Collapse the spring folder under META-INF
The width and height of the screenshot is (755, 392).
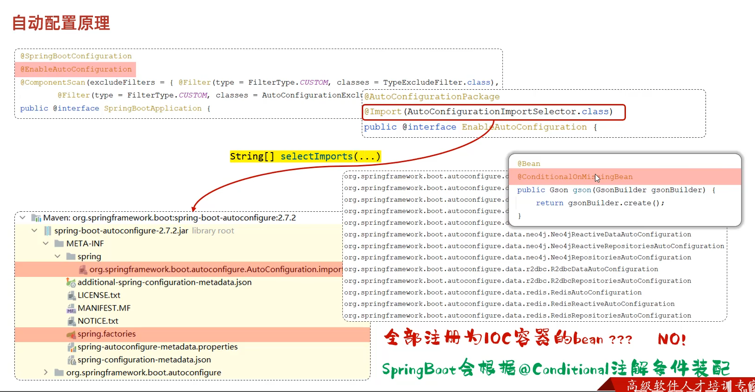click(x=57, y=256)
